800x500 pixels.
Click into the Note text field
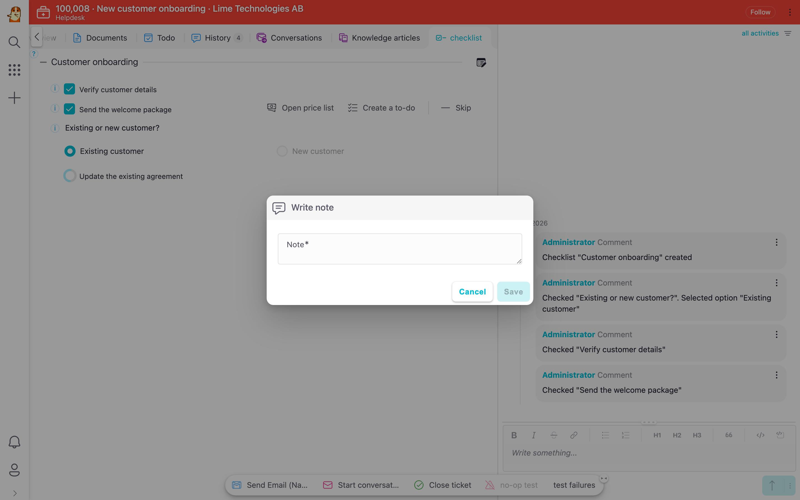pos(400,249)
